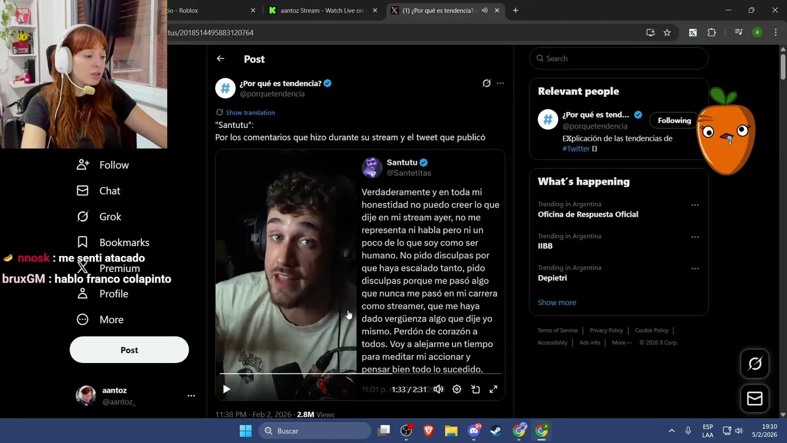Click Show more under What's happening

[557, 302]
